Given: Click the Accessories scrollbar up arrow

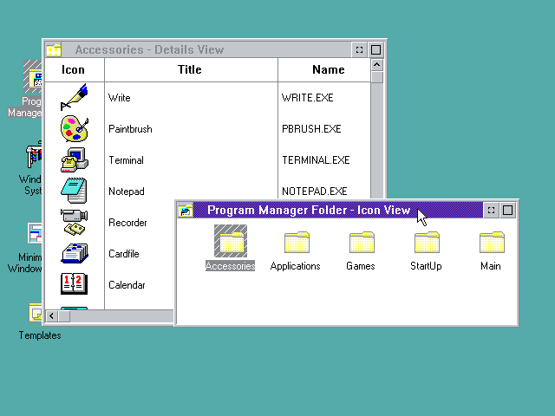Looking at the screenshot, I should 377,65.
